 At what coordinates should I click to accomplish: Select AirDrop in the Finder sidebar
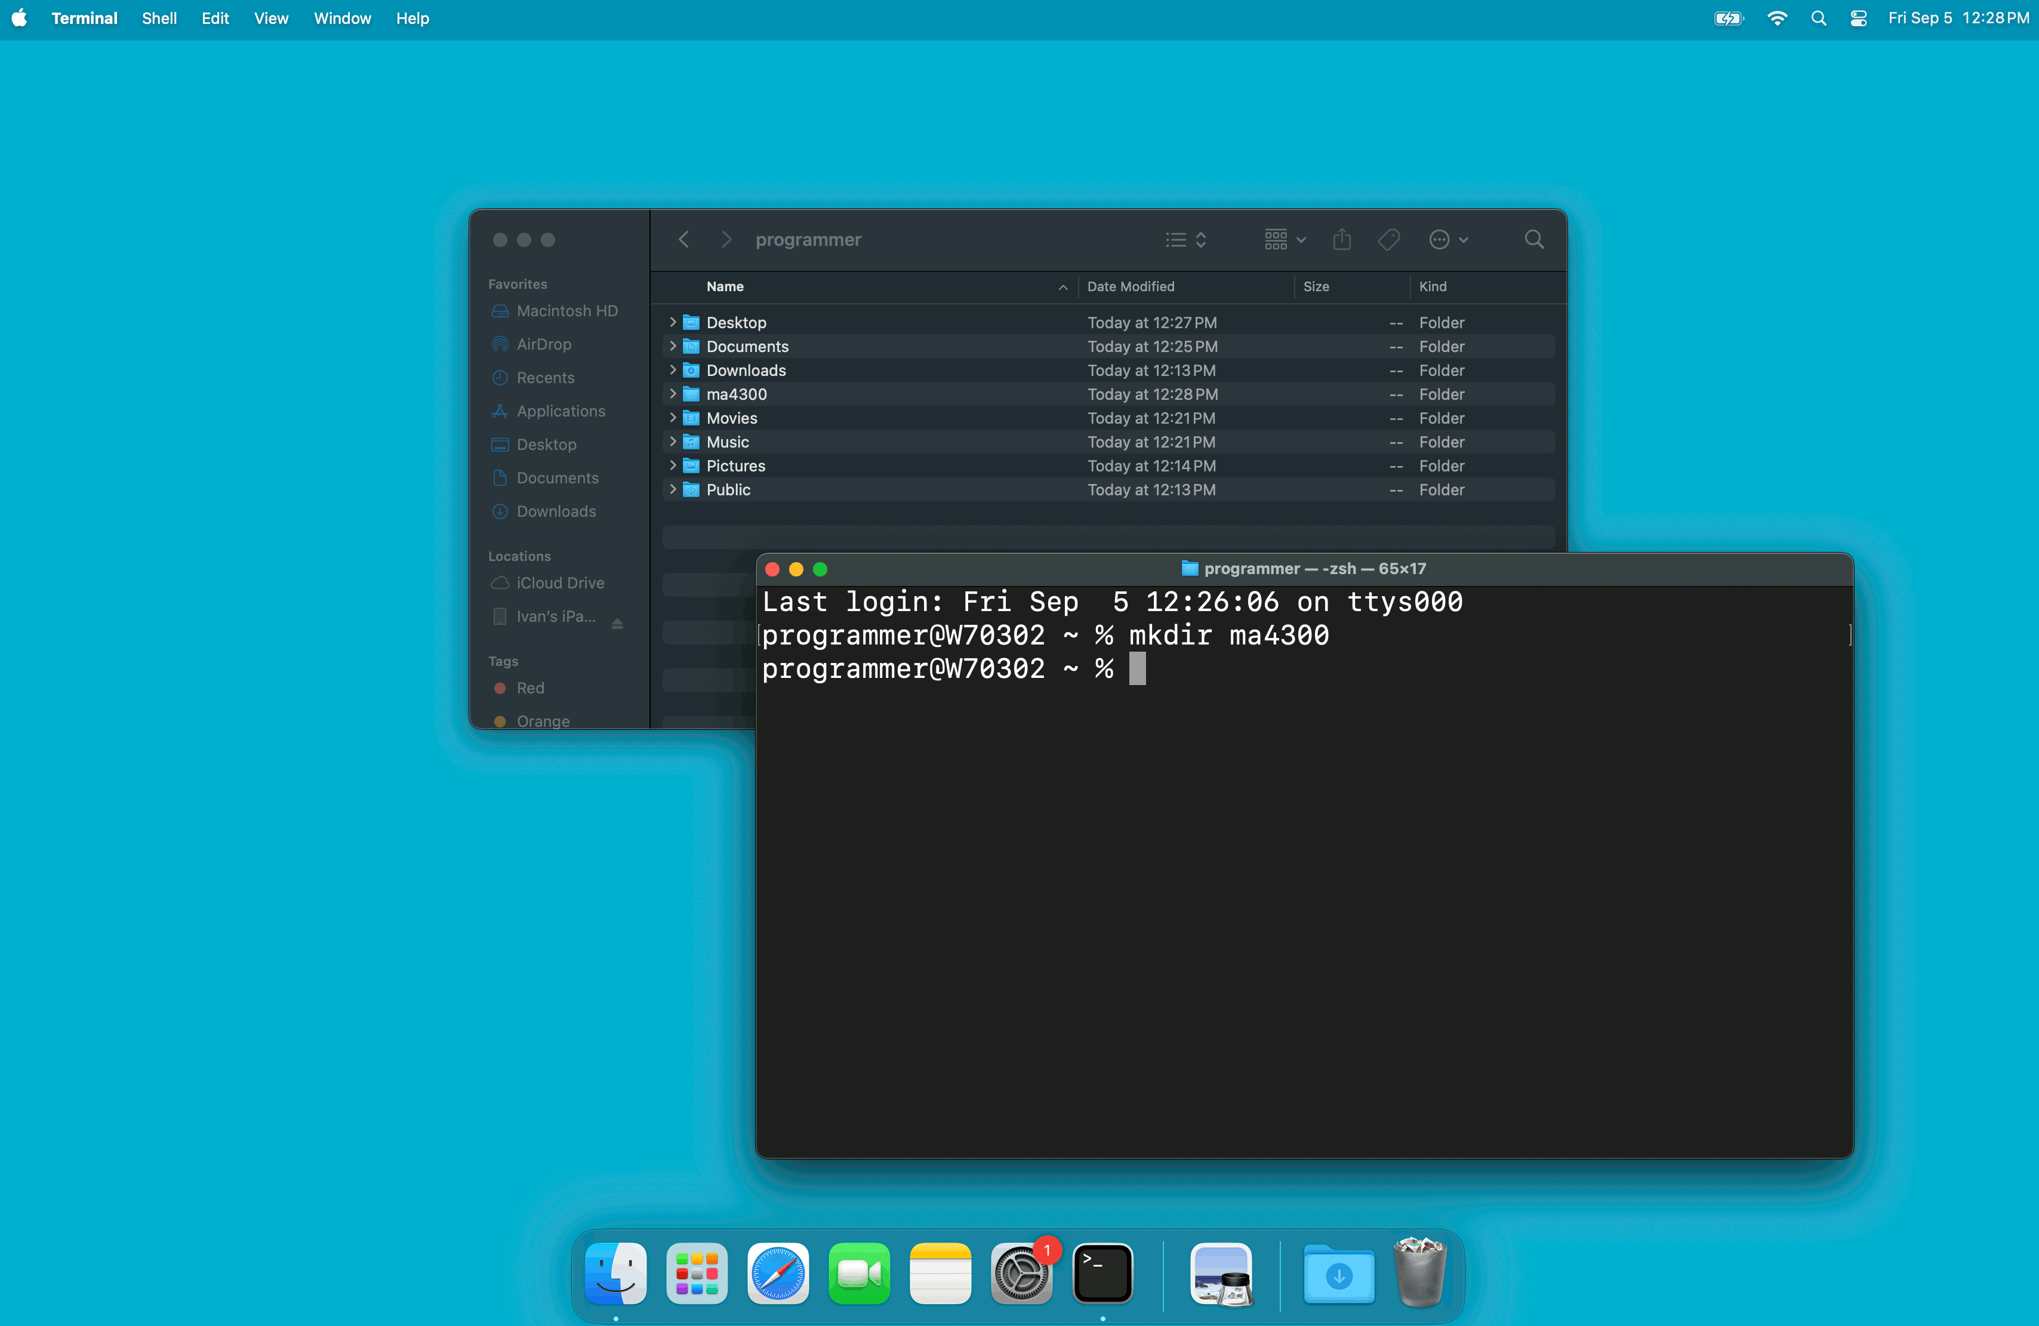pyautogui.click(x=543, y=344)
